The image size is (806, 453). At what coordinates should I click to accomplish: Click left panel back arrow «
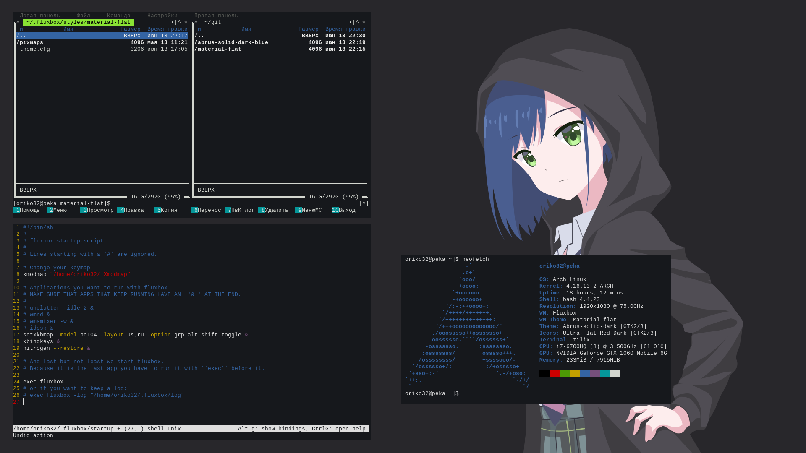(18, 22)
